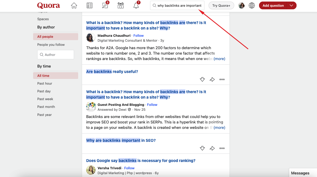317x177 pixels.
Task: Downvote 'Are backlinks really useful?' question
Action: pos(202,79)
